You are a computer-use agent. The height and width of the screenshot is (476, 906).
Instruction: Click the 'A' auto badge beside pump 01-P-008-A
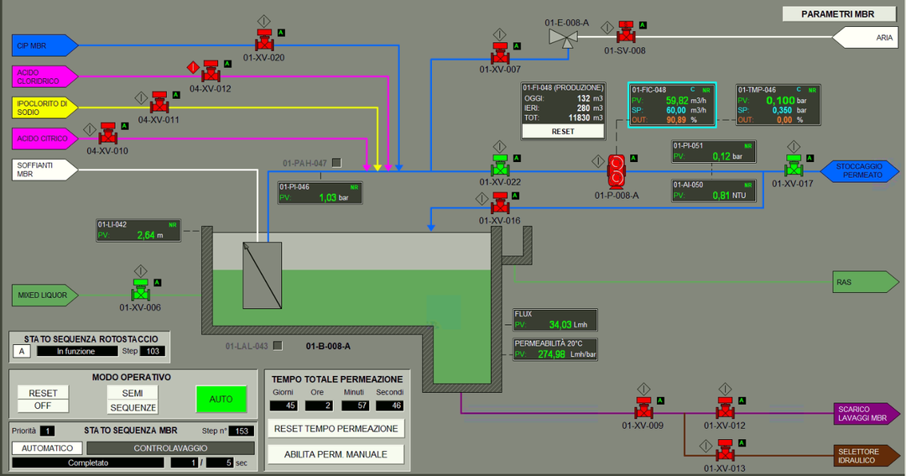tap(634, 158)
